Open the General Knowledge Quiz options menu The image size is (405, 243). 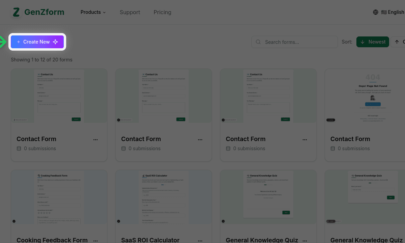pyautogui.click(x=305, y=240)
